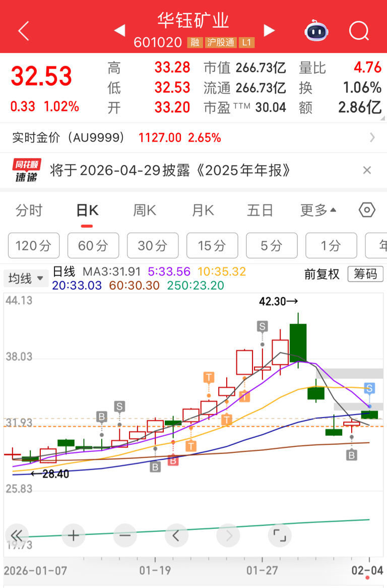
Task: Tap the gray B marker below the candle before 02-04
Action: coord(351,455)
